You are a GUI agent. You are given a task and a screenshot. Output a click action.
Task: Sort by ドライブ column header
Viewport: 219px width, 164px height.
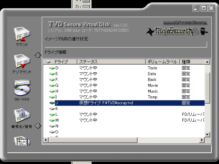(60, 62)
